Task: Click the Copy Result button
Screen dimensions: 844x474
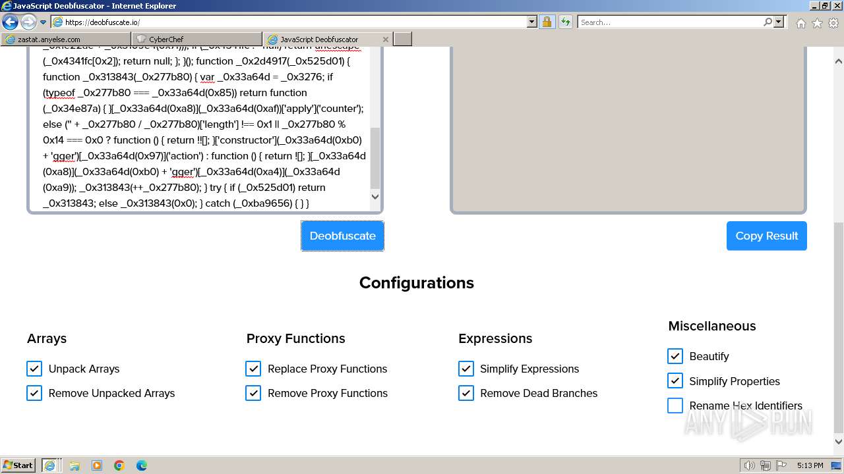Action: tap(767, 236)
